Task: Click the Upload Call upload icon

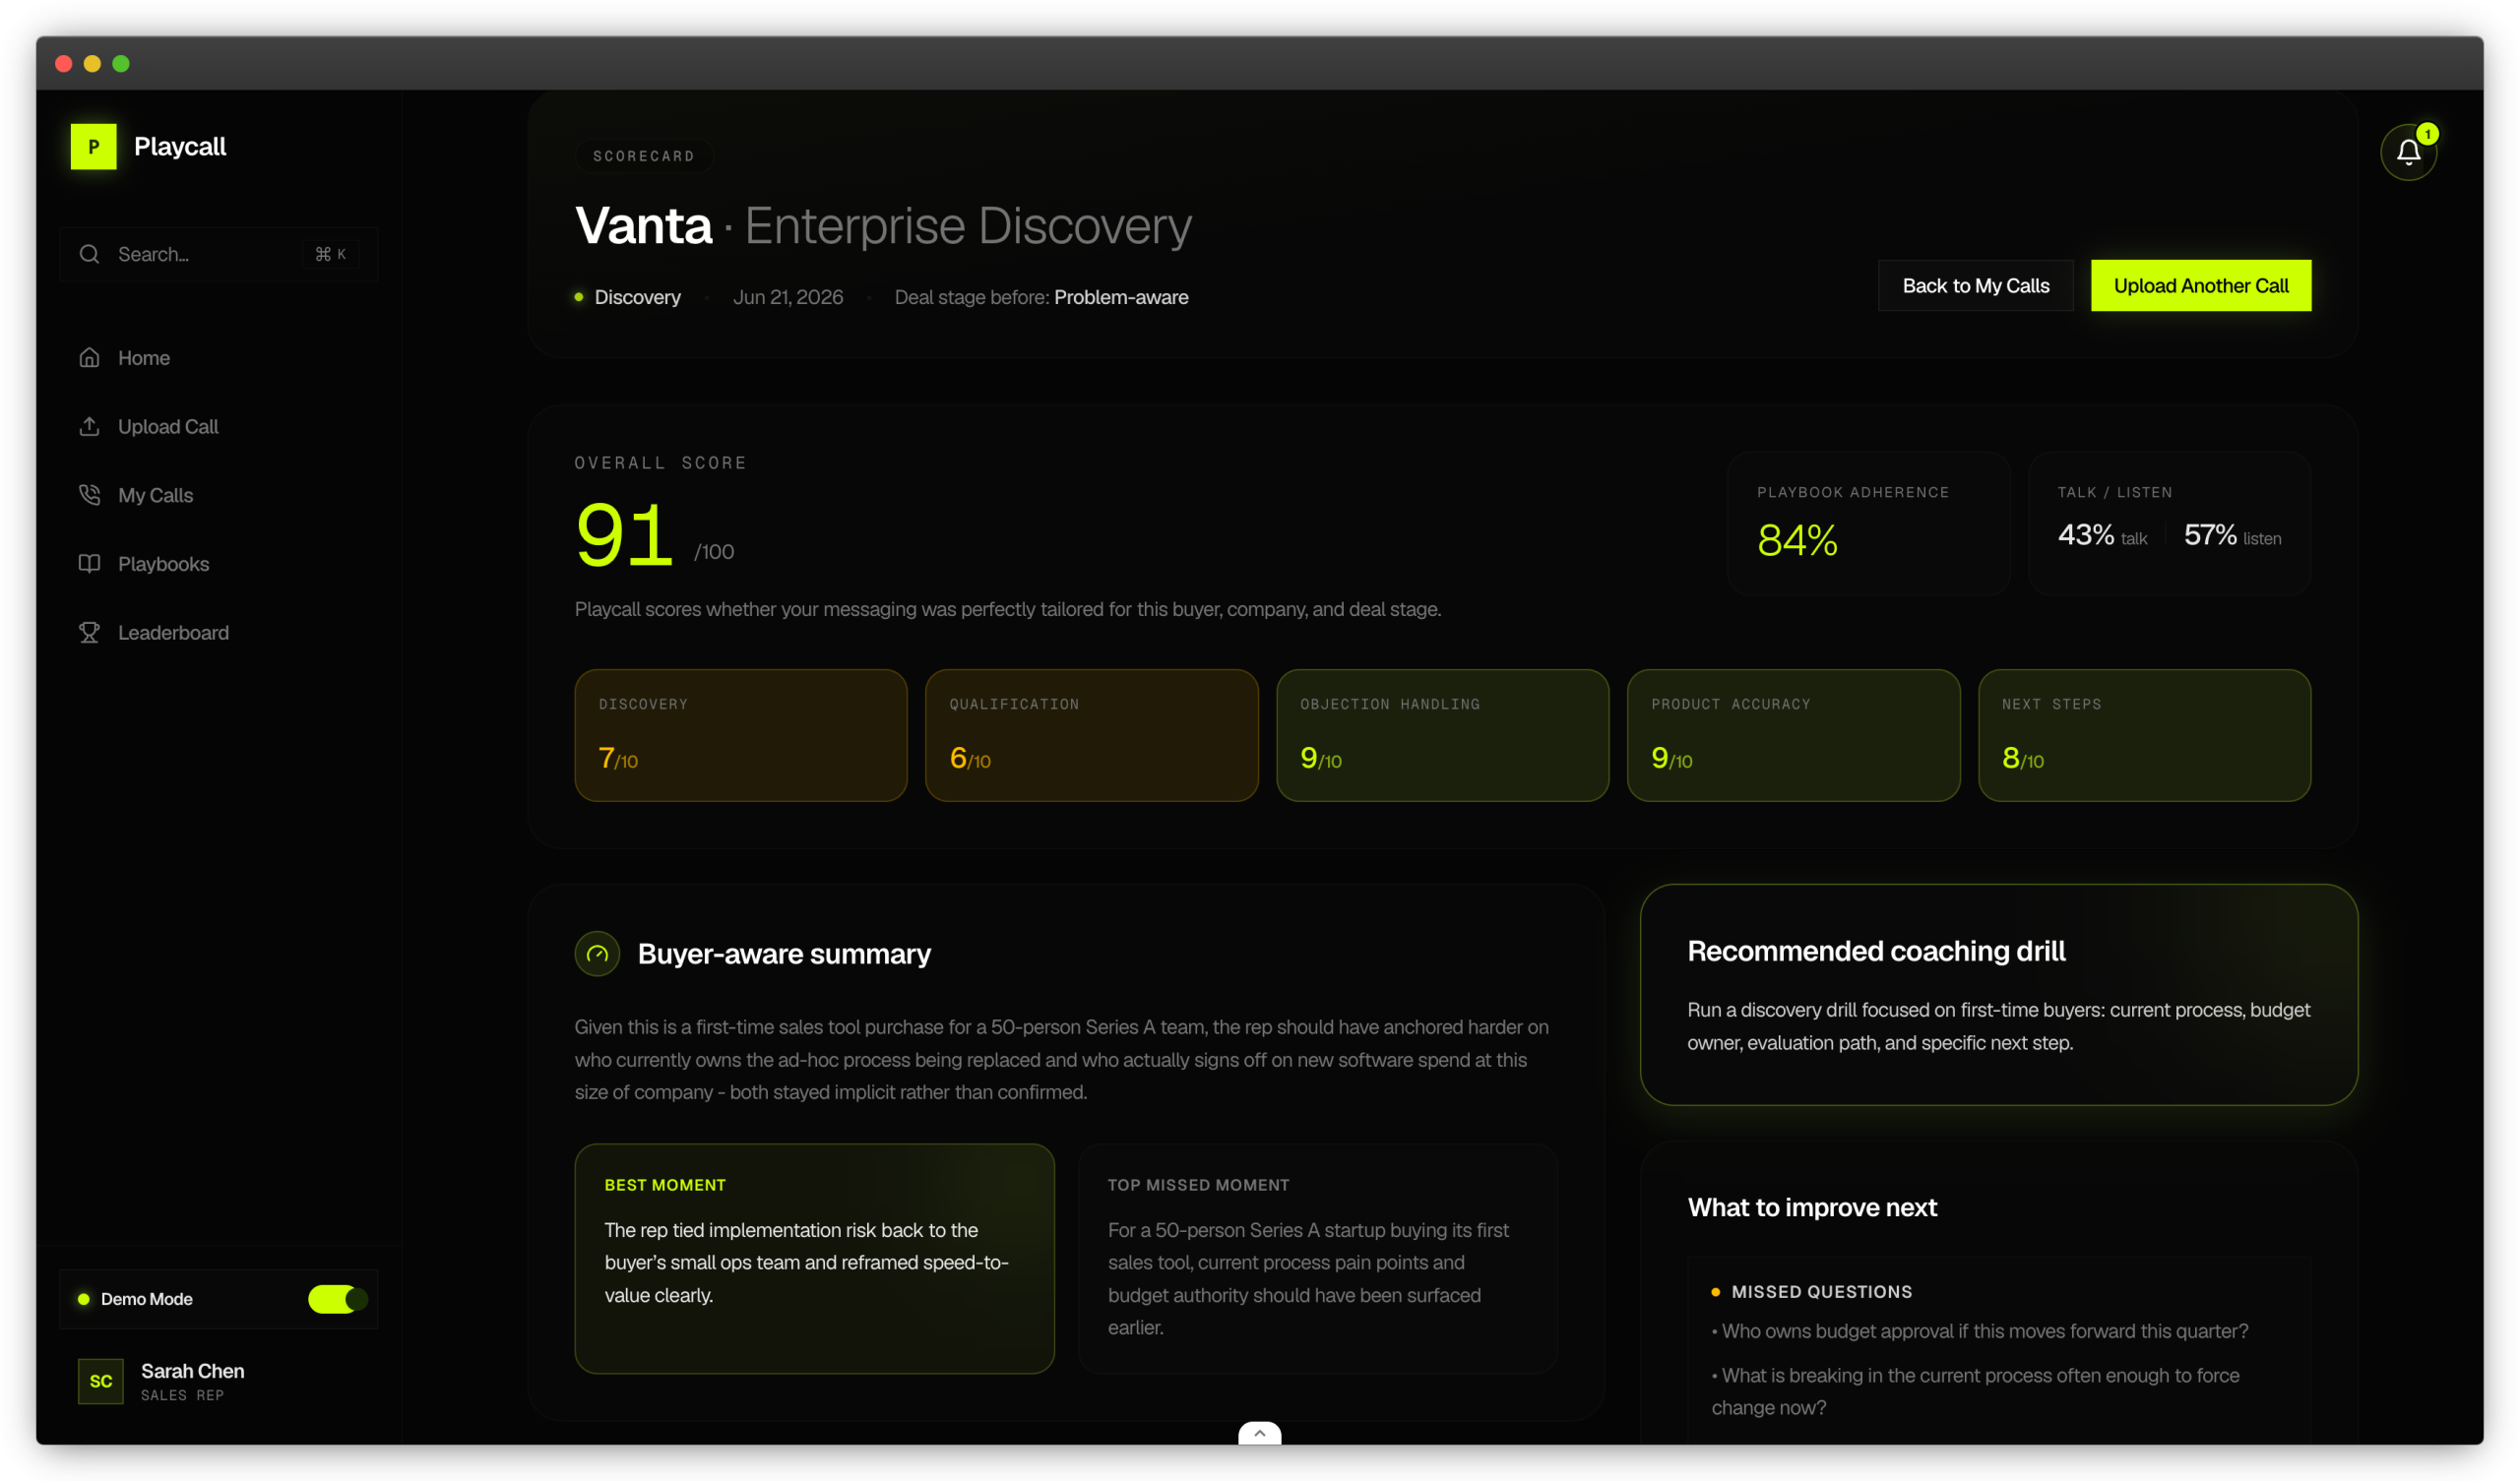Action: (x=89, y=426)
